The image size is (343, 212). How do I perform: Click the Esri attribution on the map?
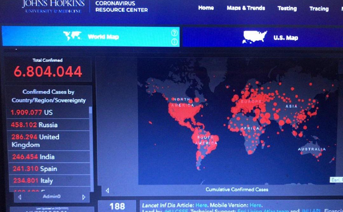[336, 180]
